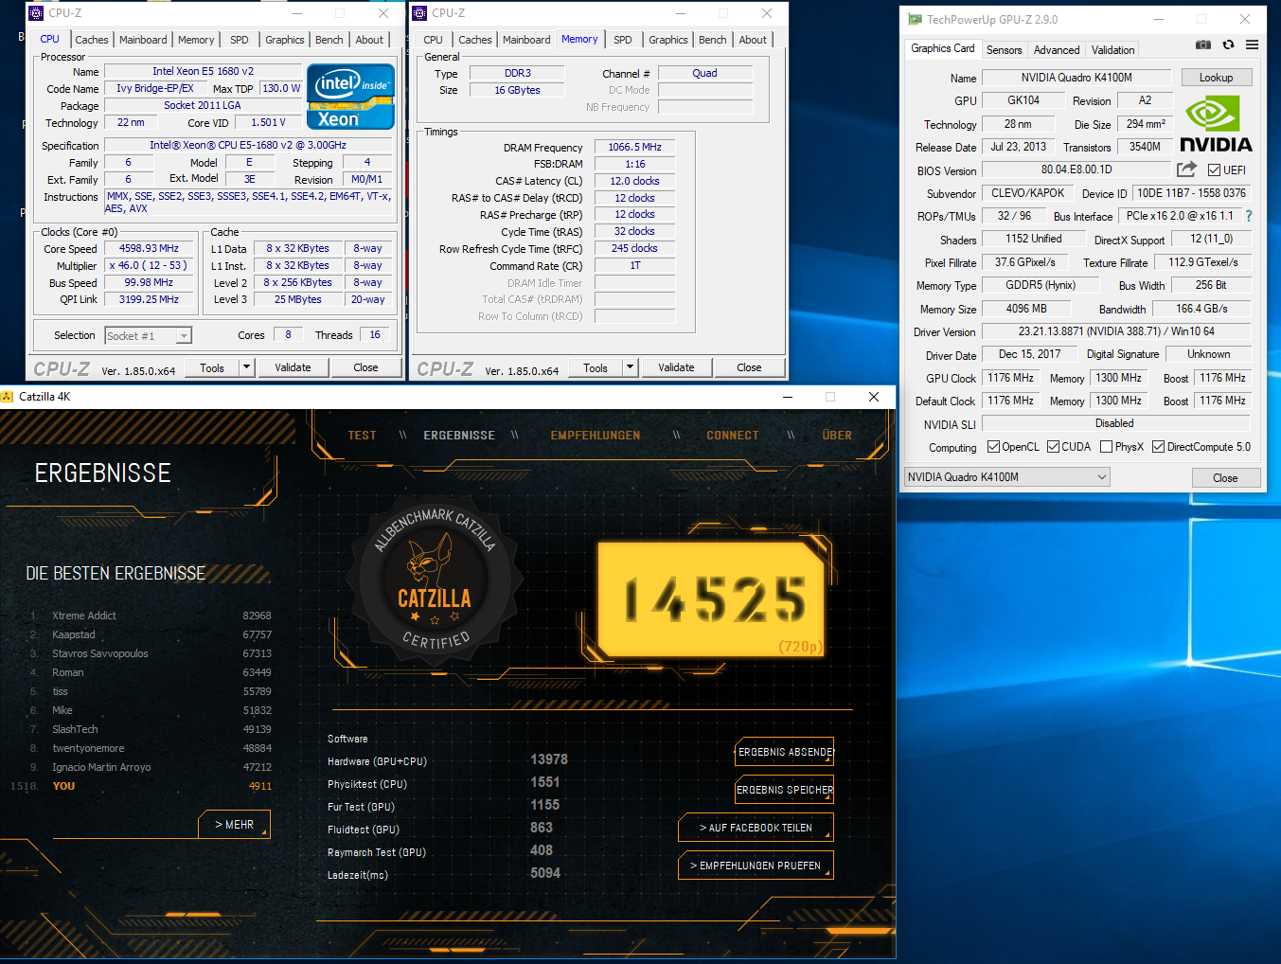Click Validate in the left CPU-Z window
The image size is (1281, 964).
coord(293,367)
